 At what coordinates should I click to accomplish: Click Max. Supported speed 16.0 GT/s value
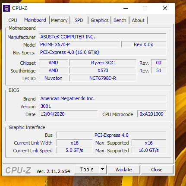tap(149, 151)
